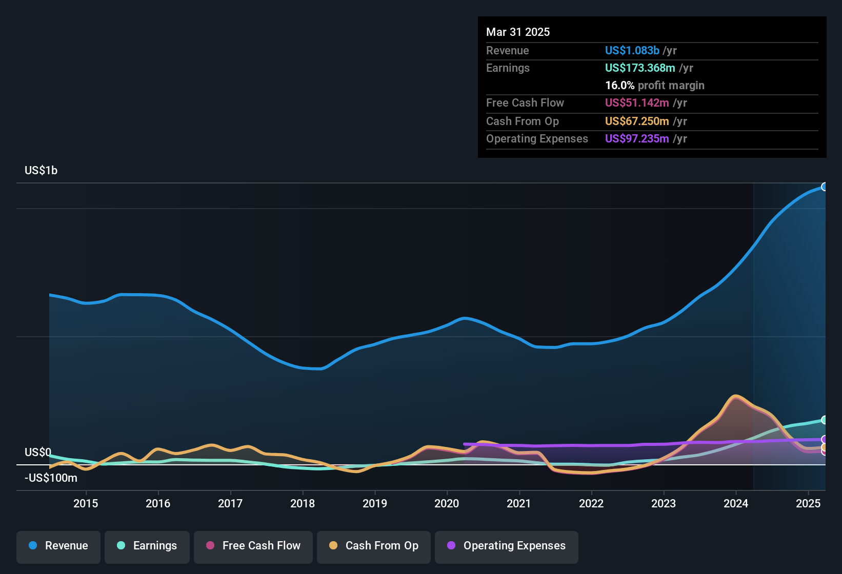Viewport: 842px width, 574px height.
Task: Click the Revenue value US$1.083b in tooltip
Action: click(632, 50)
